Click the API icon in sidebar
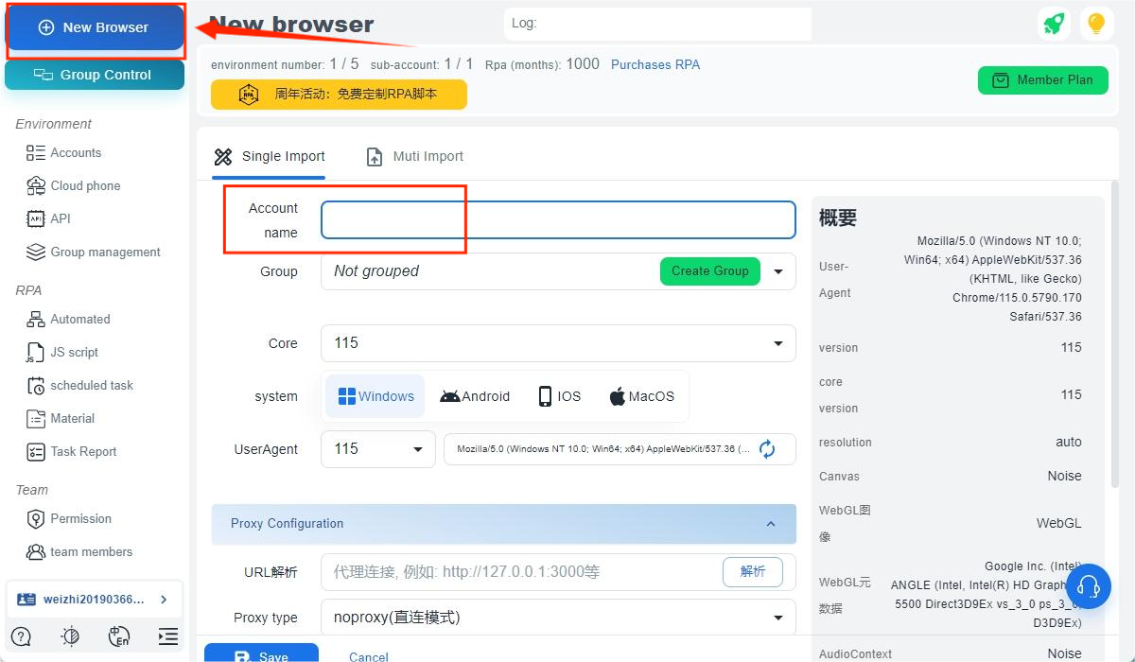1135x662 pixels. click(36, 218)
